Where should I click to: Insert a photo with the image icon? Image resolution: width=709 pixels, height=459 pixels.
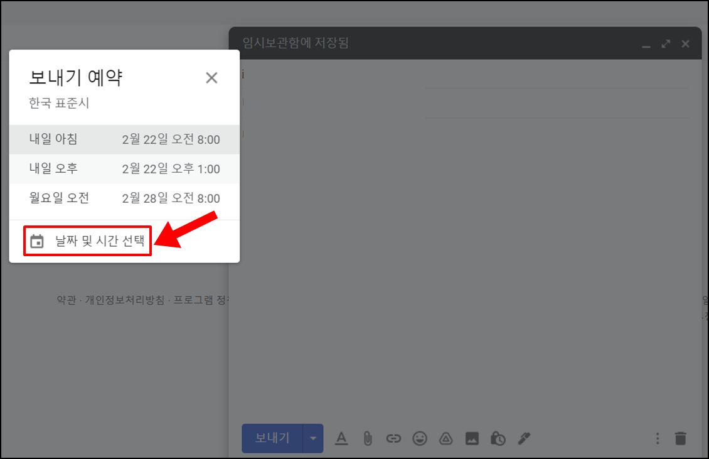472,438
